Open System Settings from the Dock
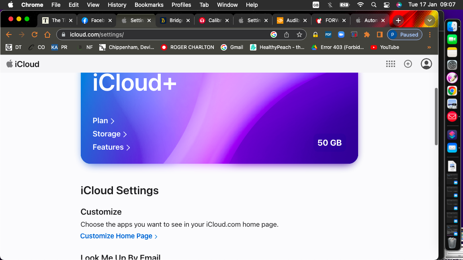Image resolution: width=463 pixels, height=260 pixels. coord(452,65)
